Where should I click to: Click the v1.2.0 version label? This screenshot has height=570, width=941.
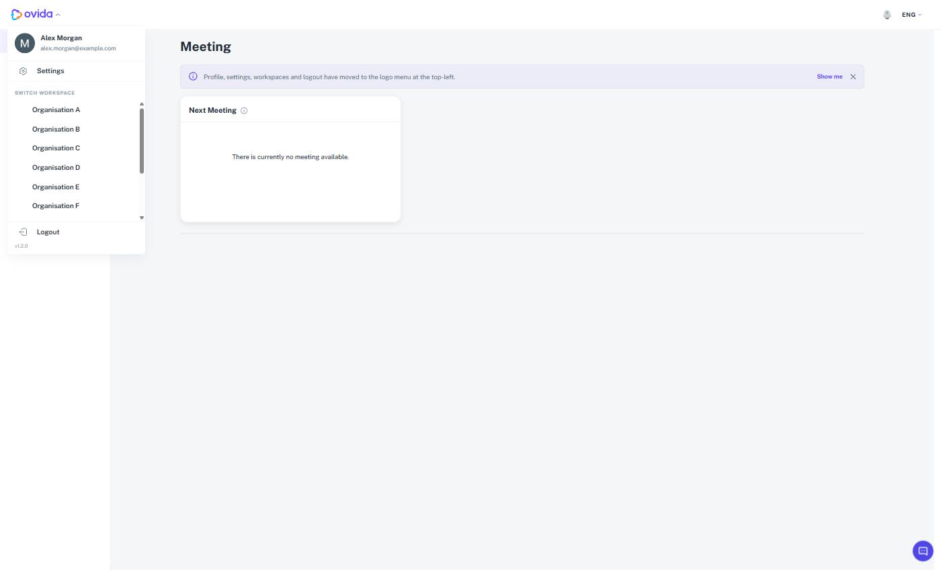point(22,246)
